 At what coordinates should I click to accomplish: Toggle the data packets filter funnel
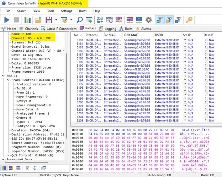click(159, 20)
